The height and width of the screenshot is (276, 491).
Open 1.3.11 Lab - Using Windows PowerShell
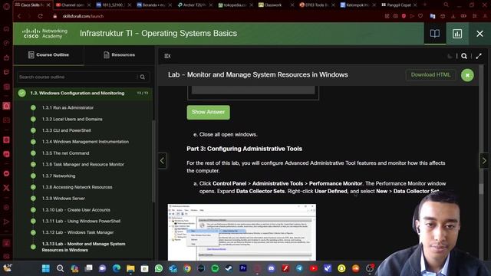pos(81,222)
